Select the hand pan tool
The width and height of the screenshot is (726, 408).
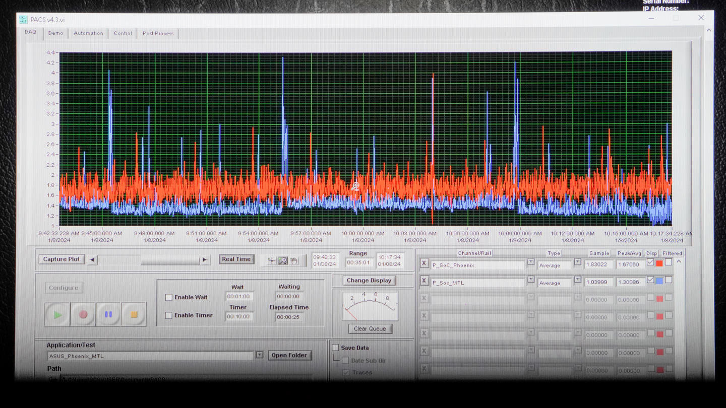point(294,260)
